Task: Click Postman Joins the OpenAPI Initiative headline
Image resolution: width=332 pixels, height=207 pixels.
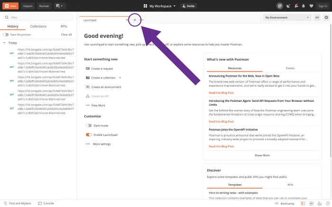Action: (233, 130)
